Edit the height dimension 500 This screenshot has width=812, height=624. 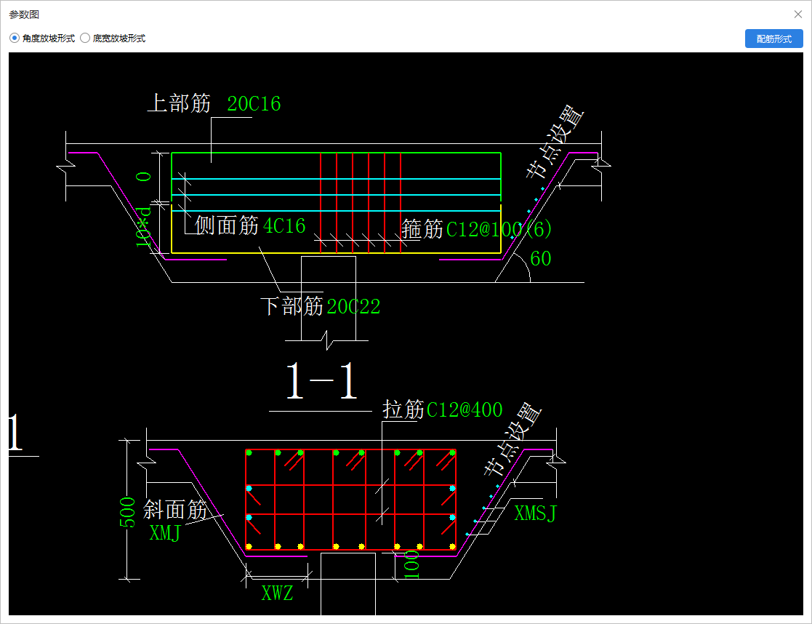(127, 512)
